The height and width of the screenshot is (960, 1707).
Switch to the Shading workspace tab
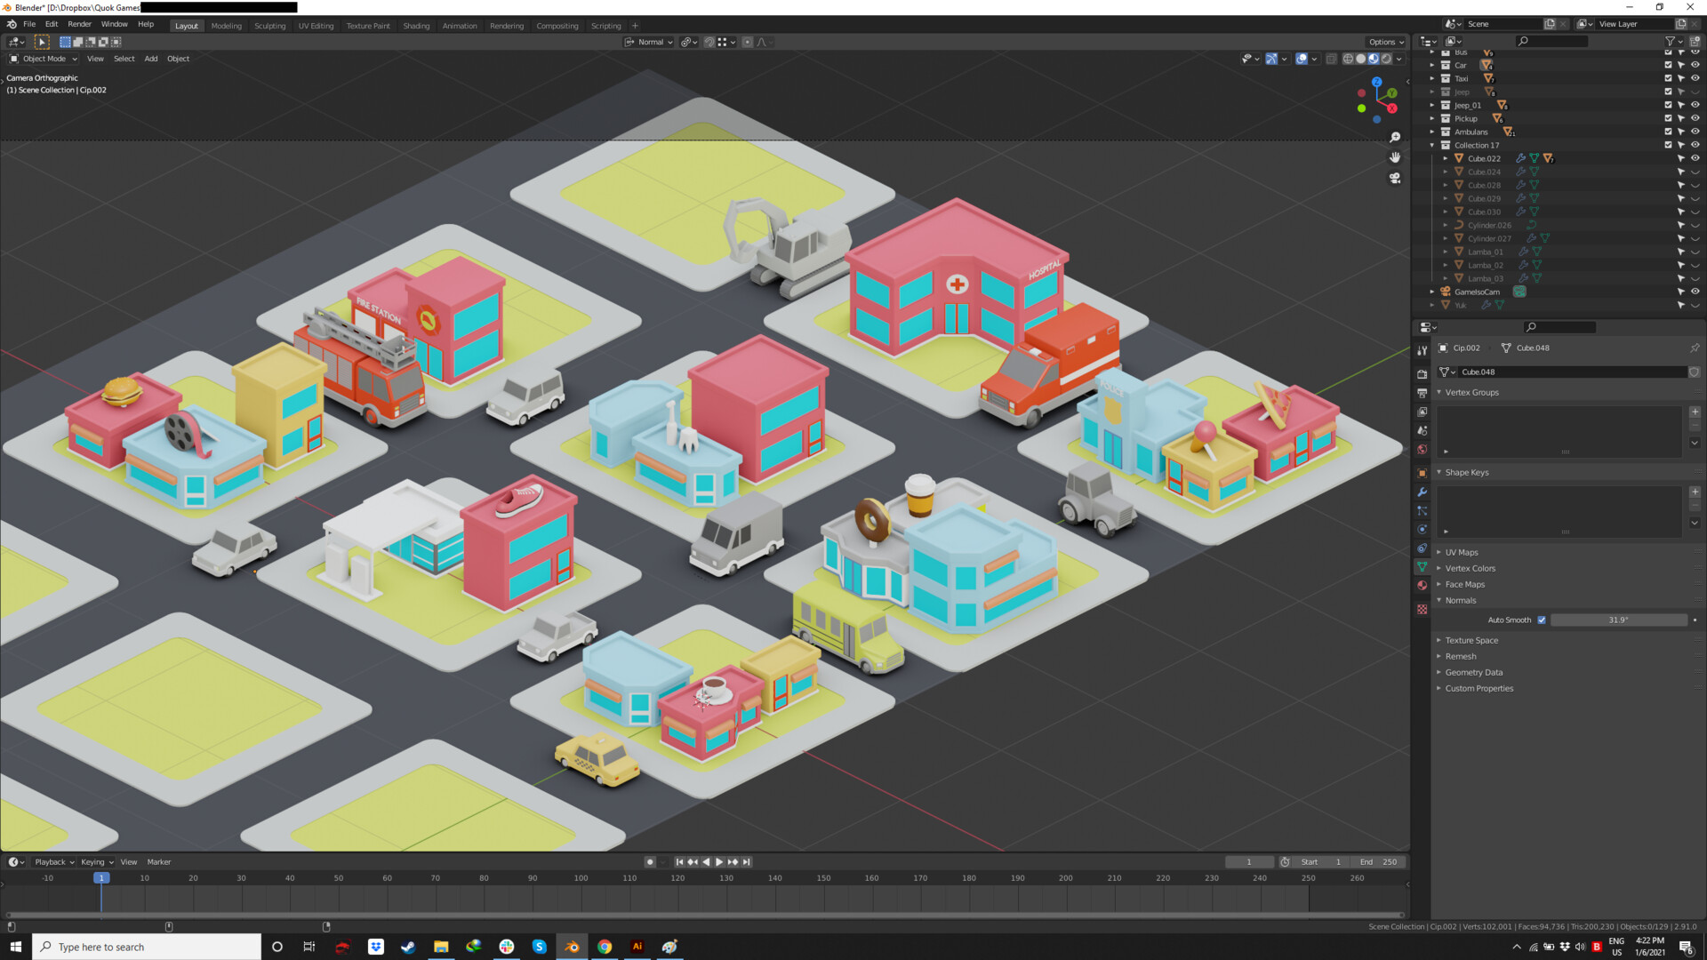[416, 26]
